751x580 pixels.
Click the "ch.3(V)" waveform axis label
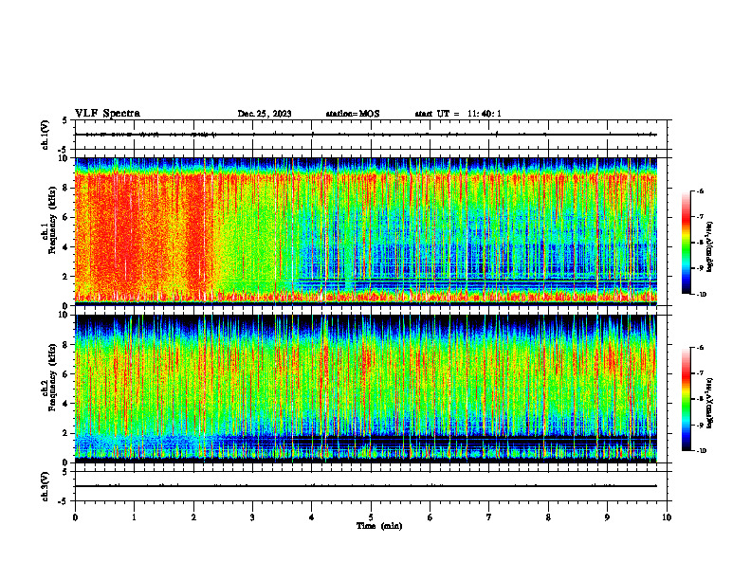(46, 486)
